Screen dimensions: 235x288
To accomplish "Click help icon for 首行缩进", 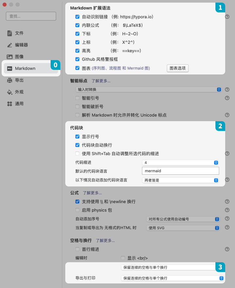I will pos(227,249).
